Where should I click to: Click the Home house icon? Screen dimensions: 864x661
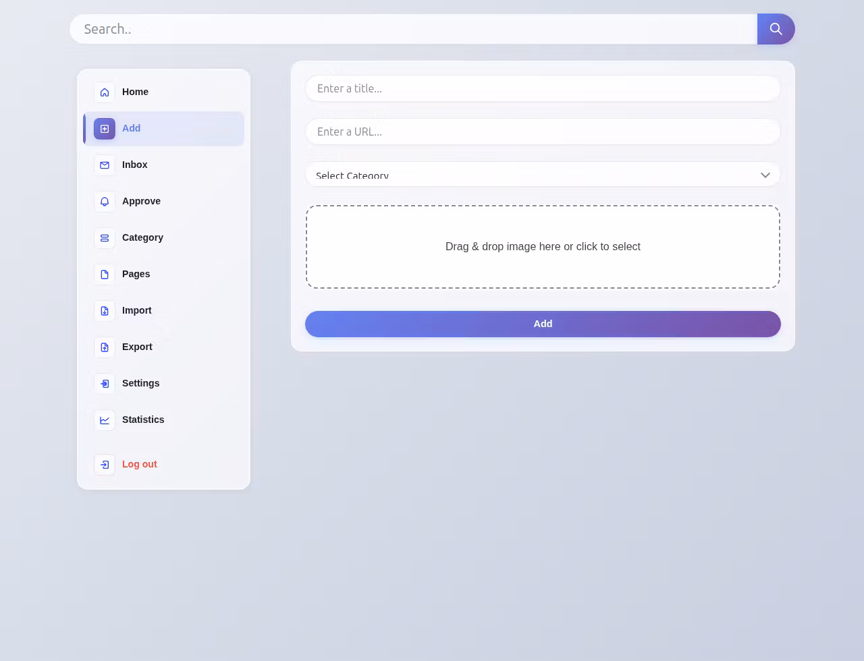click(x=105, y=92)
